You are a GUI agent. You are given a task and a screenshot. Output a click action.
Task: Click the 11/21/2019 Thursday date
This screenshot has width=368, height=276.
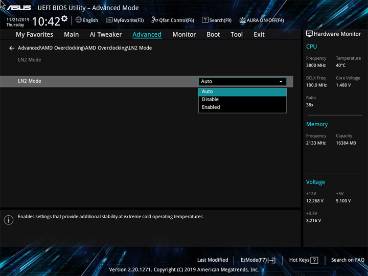[x=17, y=22]
